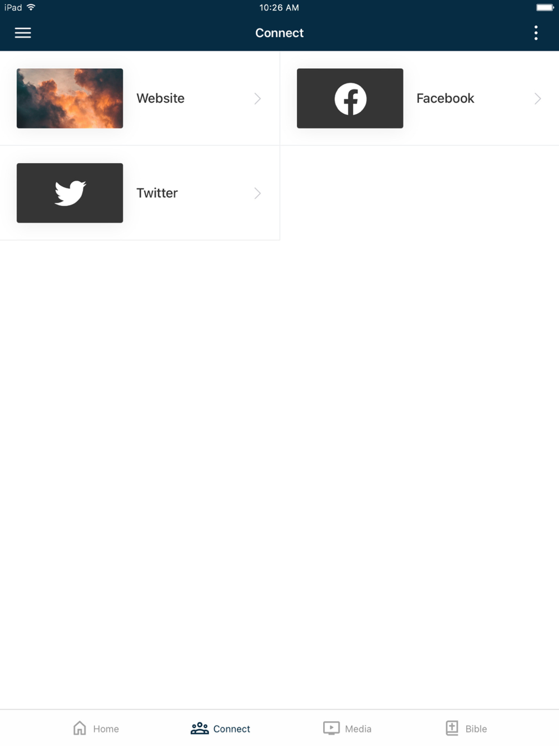The height and width of the screenshot is (746, 559).
Task: Tap the cloudy sky Website thumbnail
Action: 70,98
